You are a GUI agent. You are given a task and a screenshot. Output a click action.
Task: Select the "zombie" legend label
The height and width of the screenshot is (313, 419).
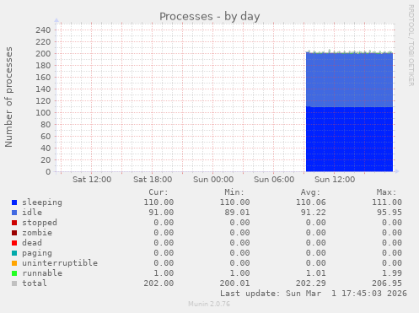(x=37, y=233)
